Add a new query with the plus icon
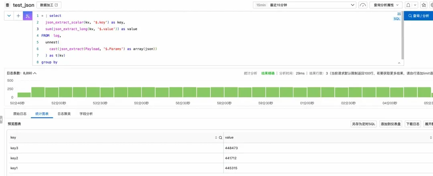 (18, 16)
